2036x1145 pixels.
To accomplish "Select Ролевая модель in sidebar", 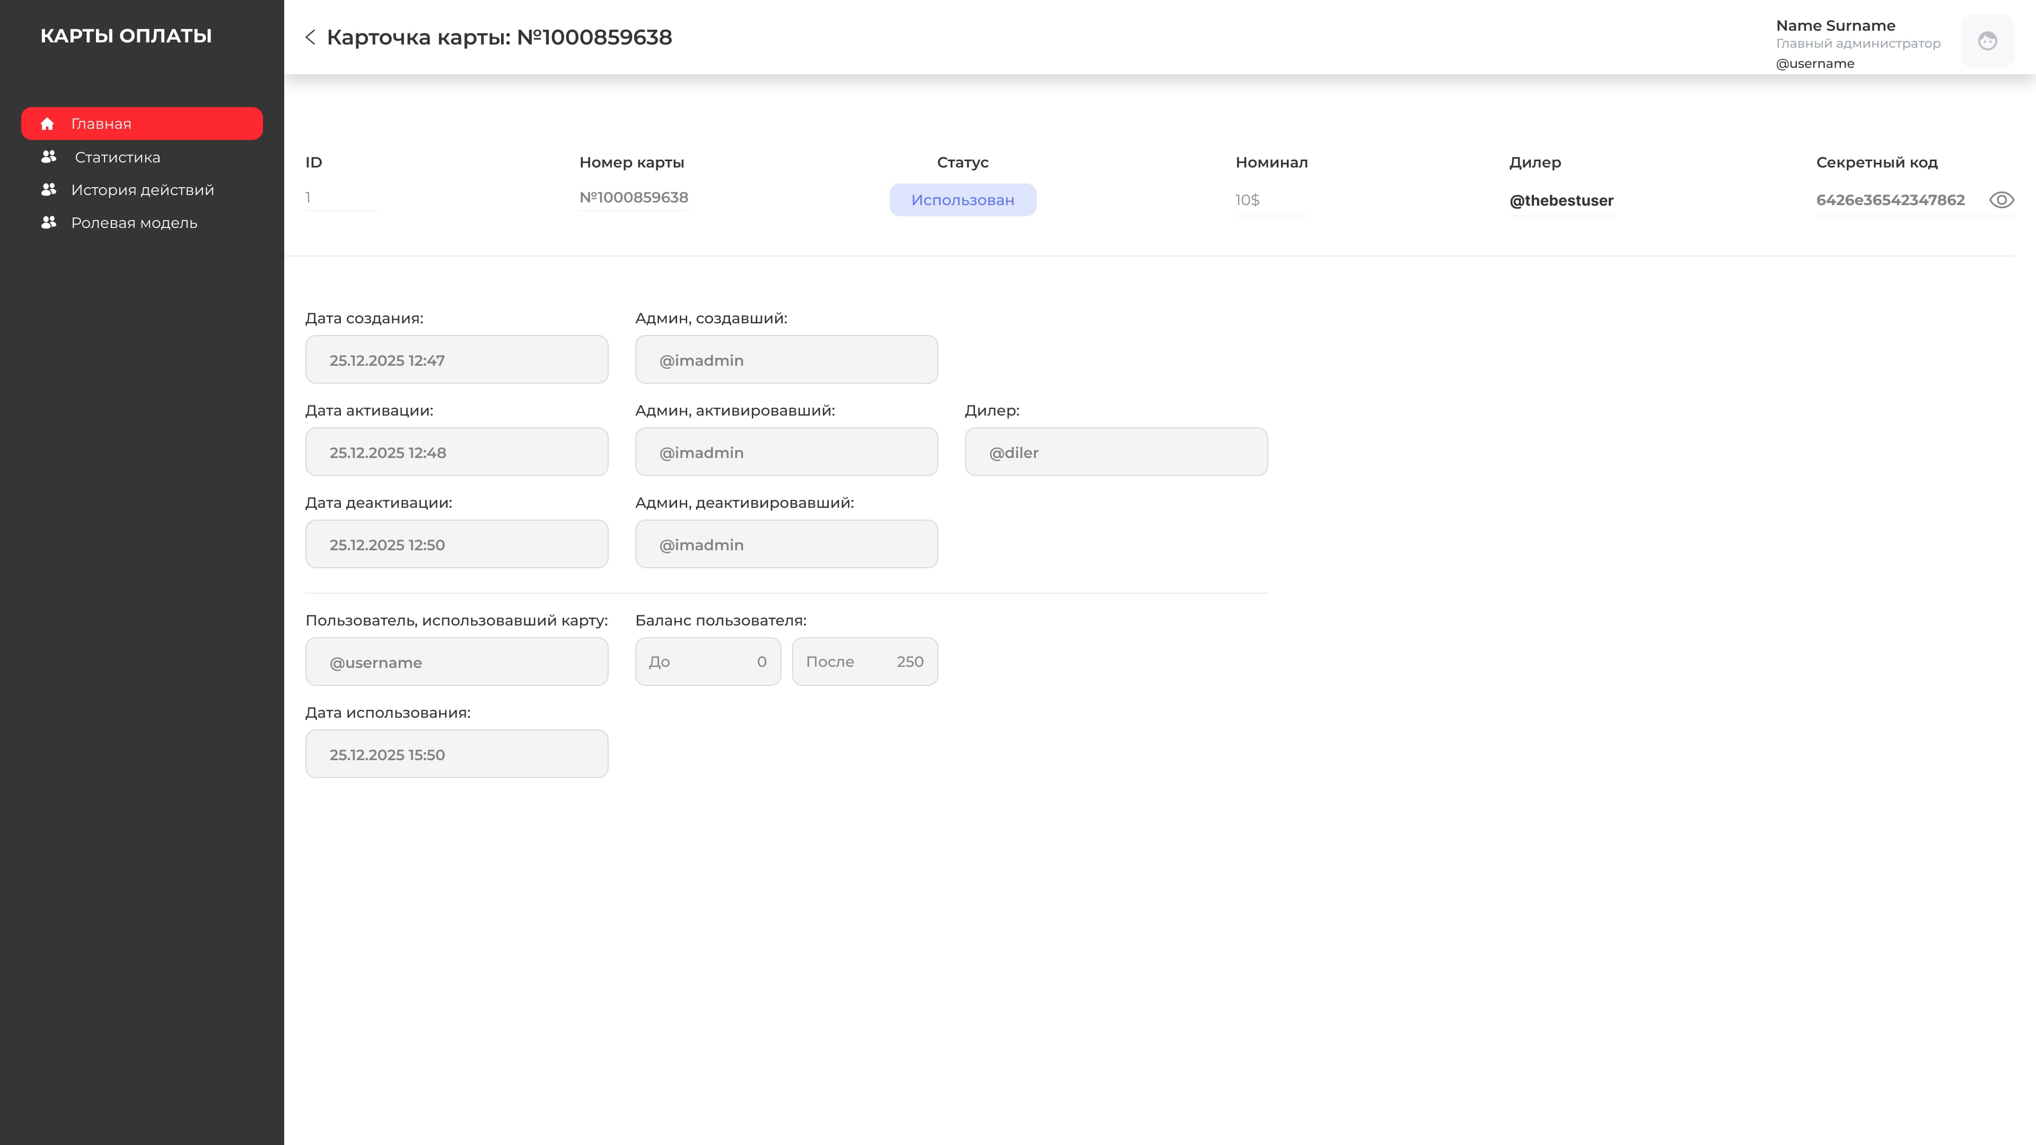I will point(134,223).
